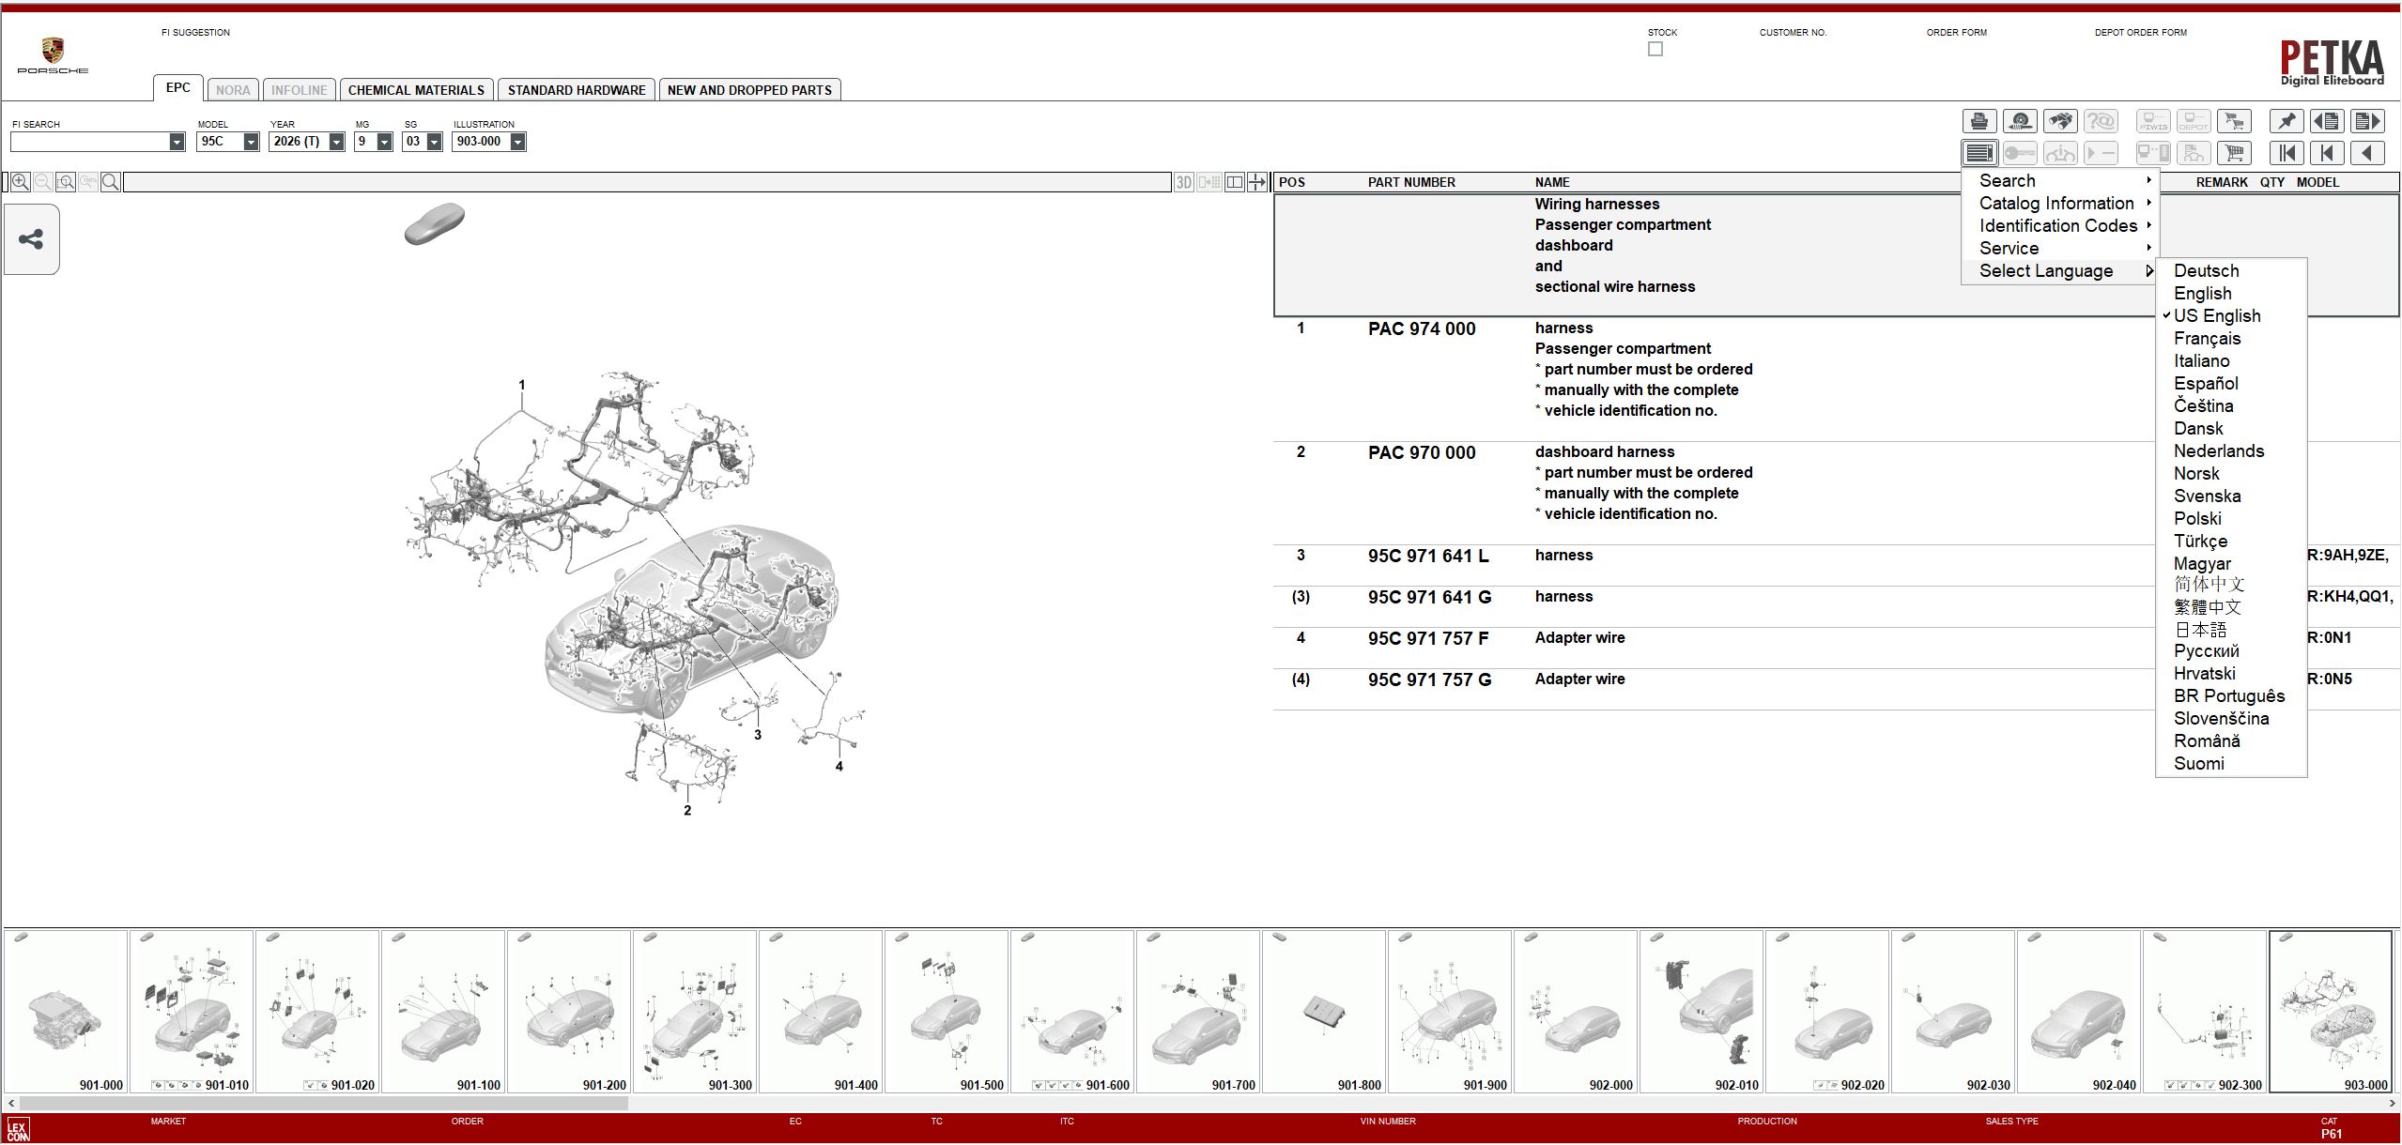Viewport: 2402px width, 1145px height.
Task: Click the share icon beside the illustration
Action: (x=31, y=239)
